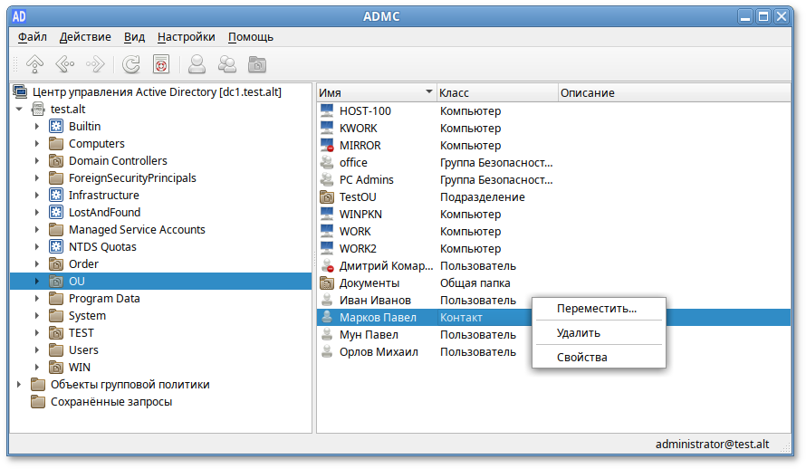Click the navigate up toolbar arrow
The image size is (806, 469).
click(34, 64)
